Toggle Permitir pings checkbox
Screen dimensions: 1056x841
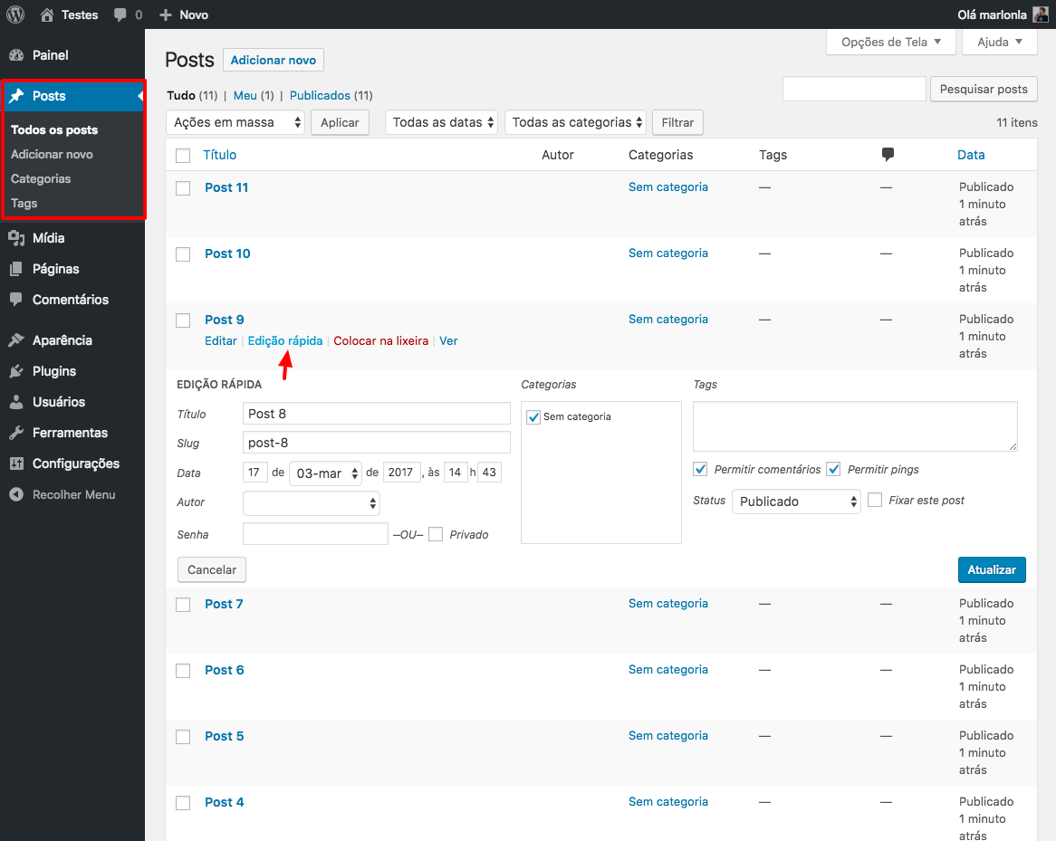point(834,469)
